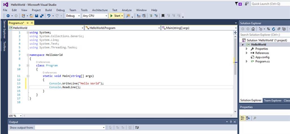Viewport: 290px width, 134px height.
Task: Open the HelloWorld.Program type dropdown
Action: (x=159, y=28)
